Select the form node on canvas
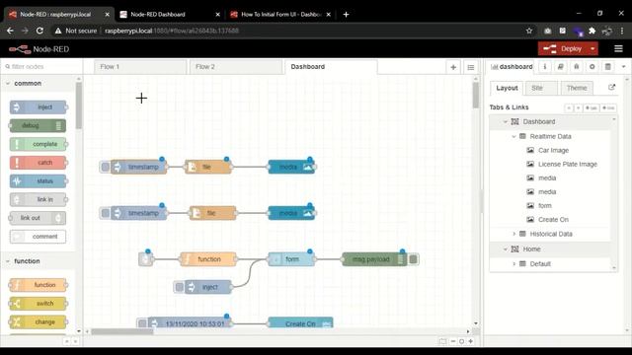Screen dimensions: 632x355 click(x=291, y=259)
